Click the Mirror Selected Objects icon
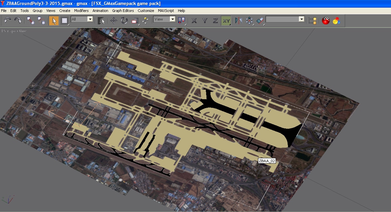The width and height of the screenshot is (391, 212). pos(238,21)
